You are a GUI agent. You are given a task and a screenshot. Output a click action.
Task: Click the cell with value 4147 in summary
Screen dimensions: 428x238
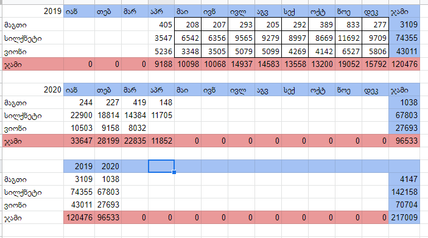click(x=404, y=179)
